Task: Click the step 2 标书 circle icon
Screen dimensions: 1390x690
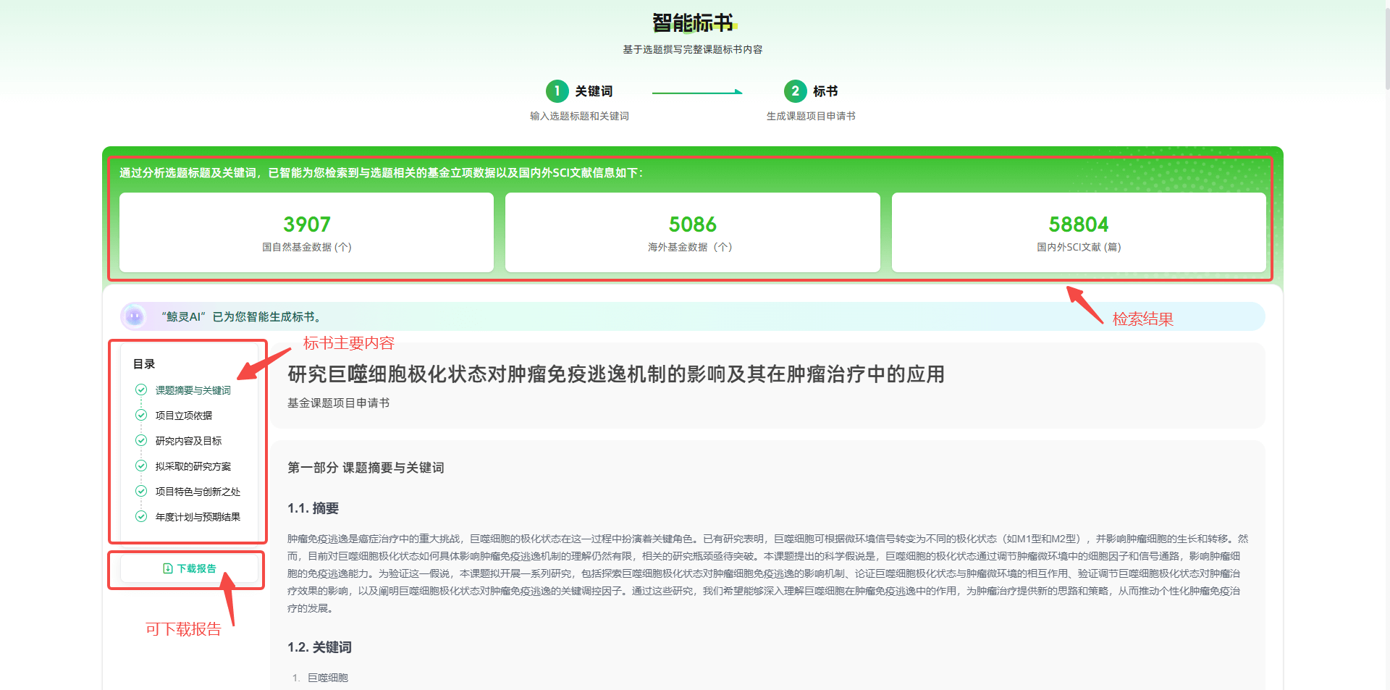Action: (x=795, y=91)
